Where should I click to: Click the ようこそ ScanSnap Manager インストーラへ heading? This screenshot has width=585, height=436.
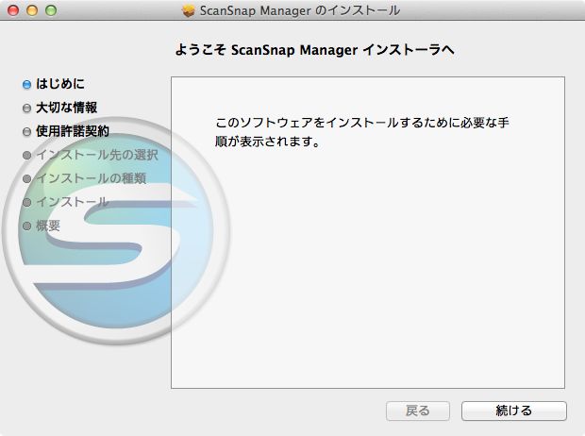(x=314, y=50)
